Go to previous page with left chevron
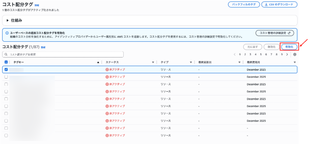This screenshot has width=311, height=144. [x=235, y=54]
